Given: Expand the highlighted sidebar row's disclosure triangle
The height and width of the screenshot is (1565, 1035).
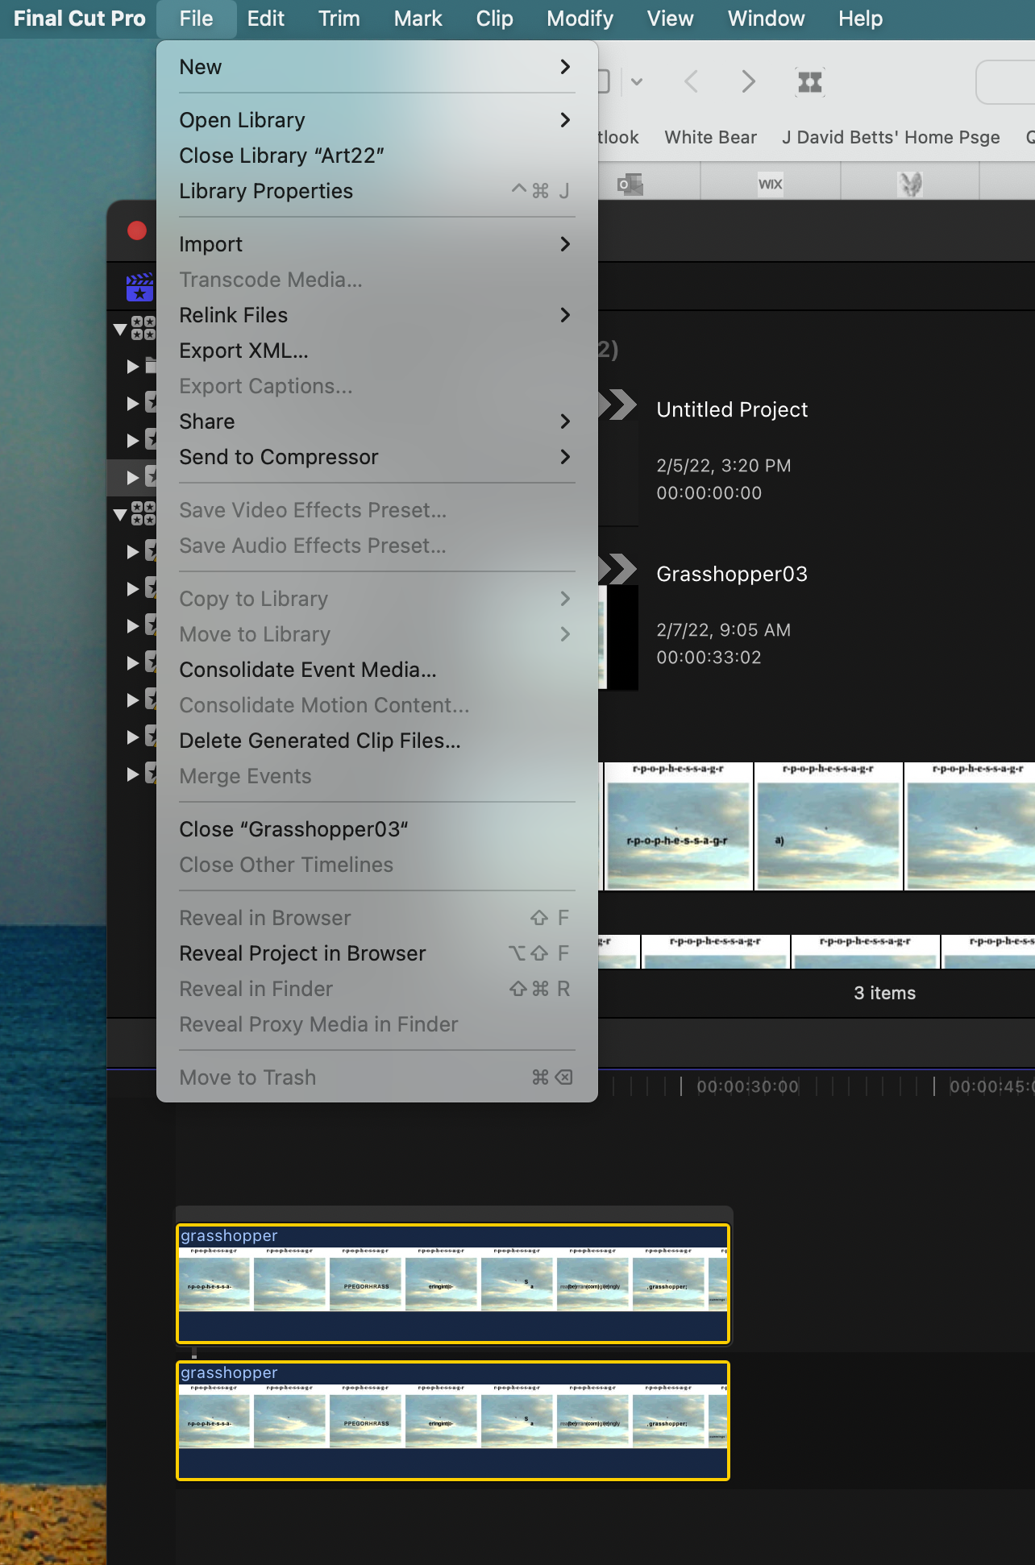Looking at the screenshot, I should [x=133, y=477].
